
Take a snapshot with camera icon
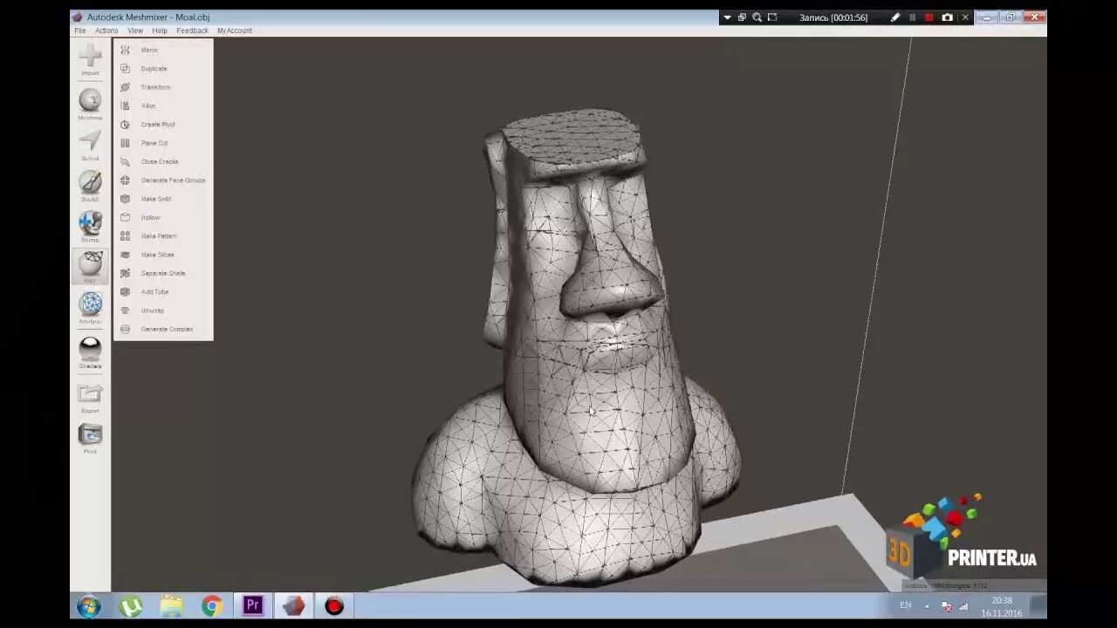pos(947,17)
